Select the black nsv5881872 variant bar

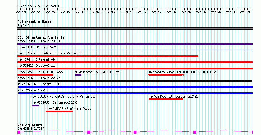[135, 81]
